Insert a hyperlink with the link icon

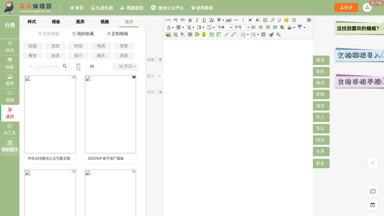226,34
